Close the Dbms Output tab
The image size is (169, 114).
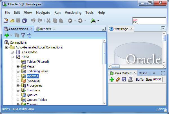(135, 73)
